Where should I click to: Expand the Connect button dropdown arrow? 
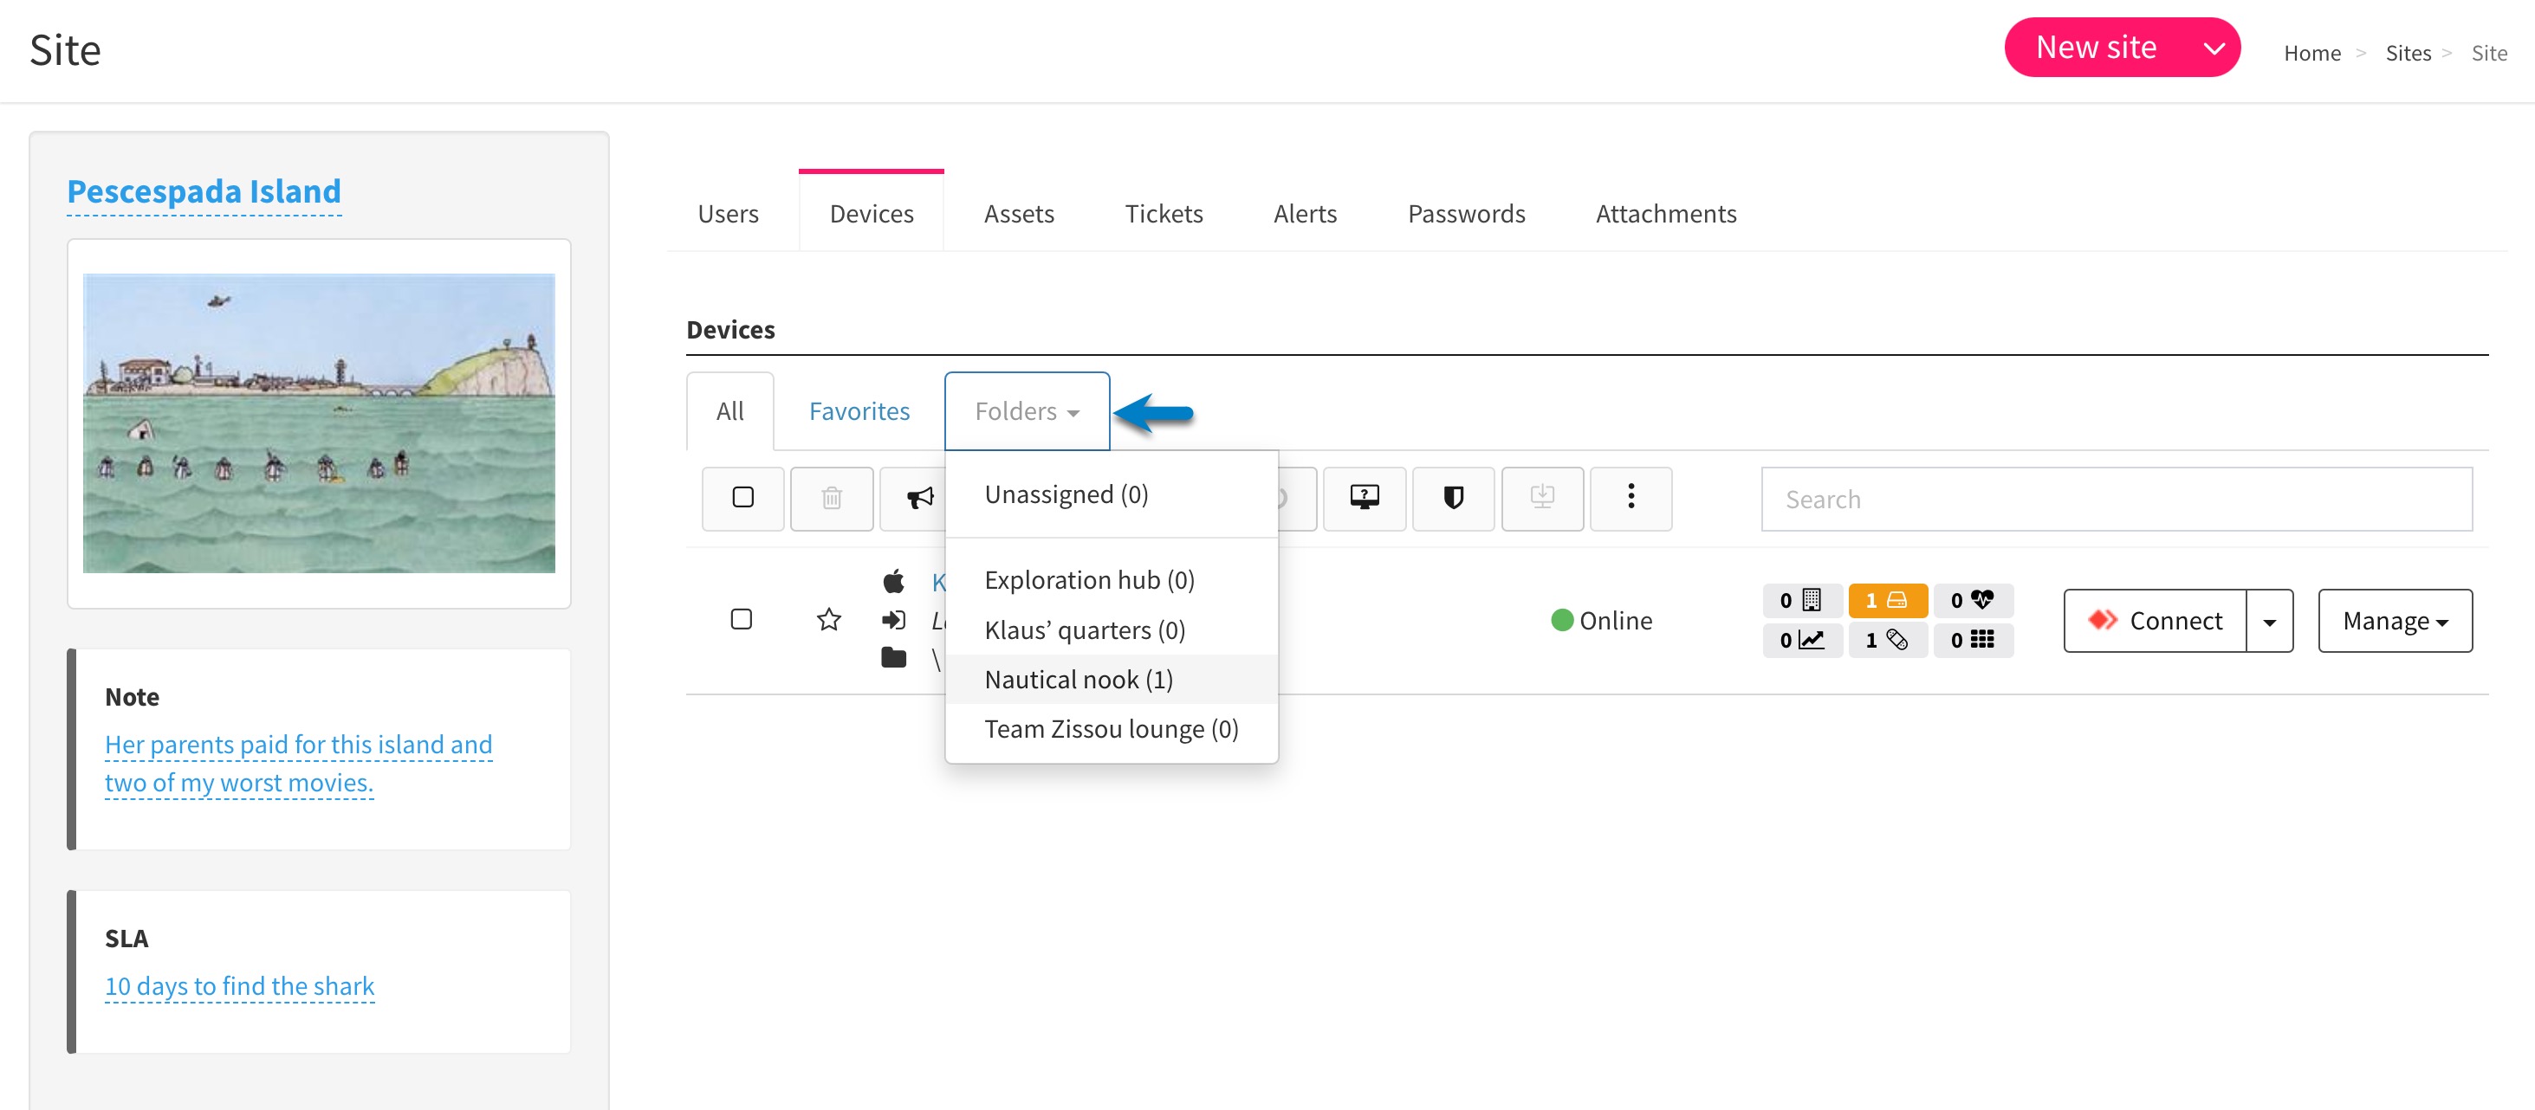point(2272,621)
